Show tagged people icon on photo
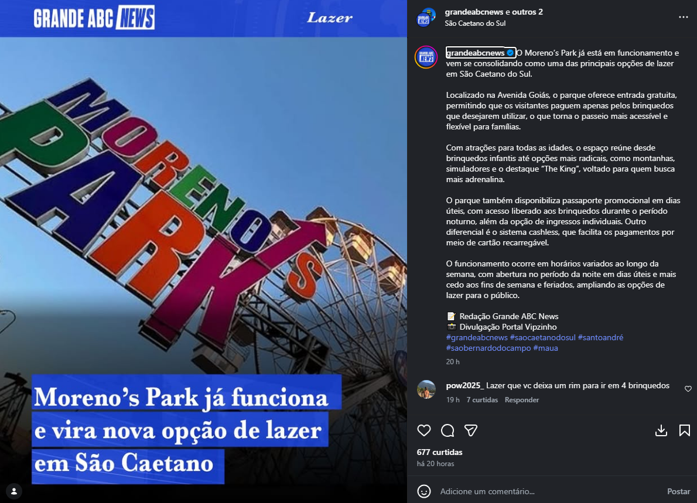The image size is (697, 503). [x=14, y=491]
